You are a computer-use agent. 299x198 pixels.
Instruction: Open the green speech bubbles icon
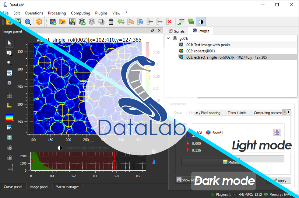click(191, 22)
